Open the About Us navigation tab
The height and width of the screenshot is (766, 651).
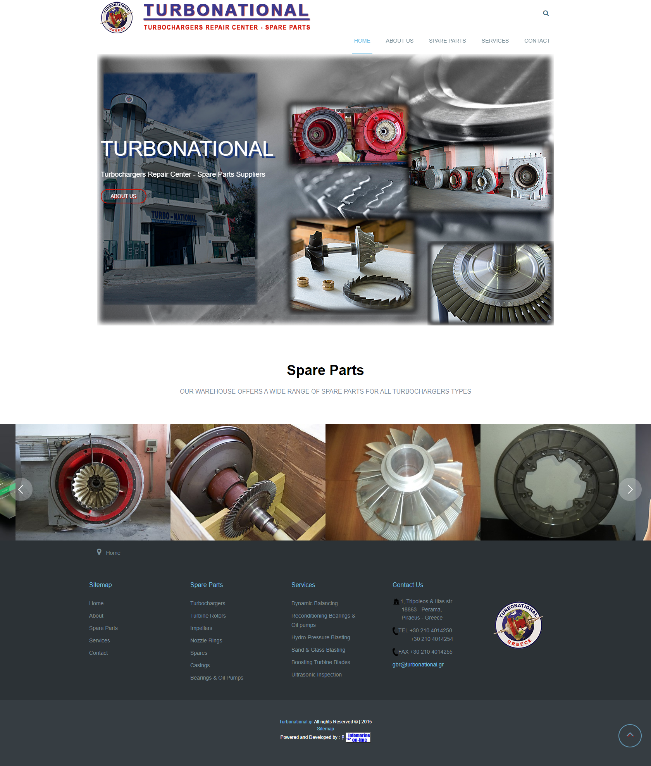(399, 41)
